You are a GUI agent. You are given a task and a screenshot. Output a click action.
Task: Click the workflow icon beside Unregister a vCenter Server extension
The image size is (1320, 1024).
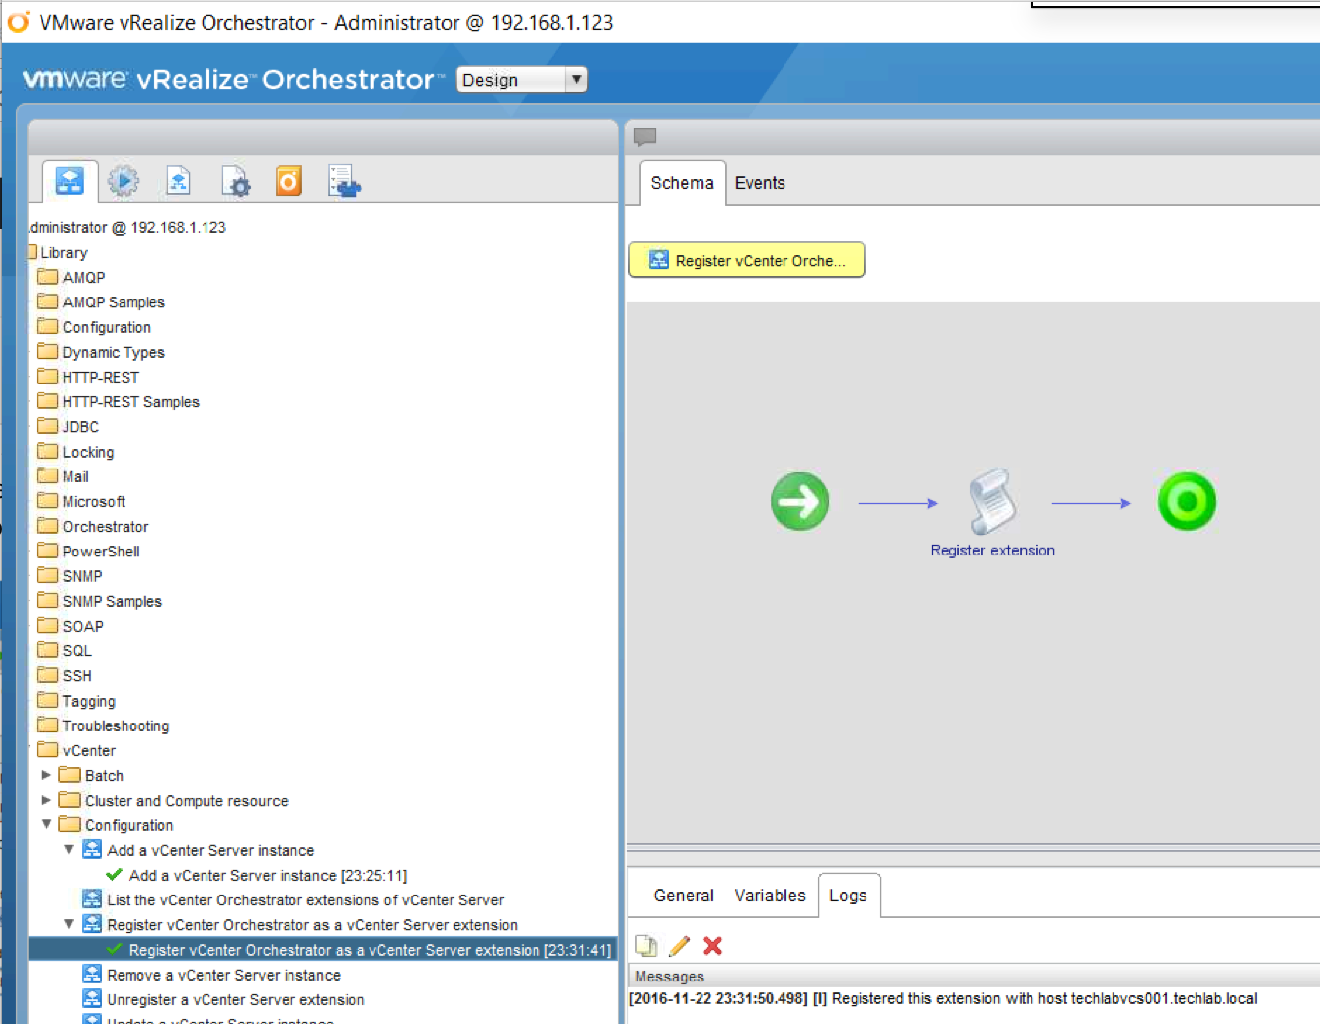(x=92, y=999)
